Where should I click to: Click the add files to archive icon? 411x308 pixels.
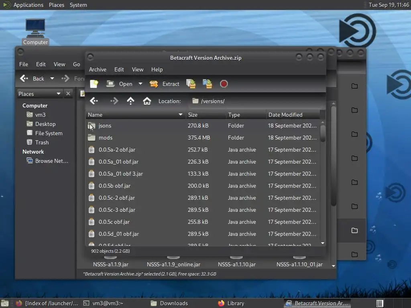(191, 84)
